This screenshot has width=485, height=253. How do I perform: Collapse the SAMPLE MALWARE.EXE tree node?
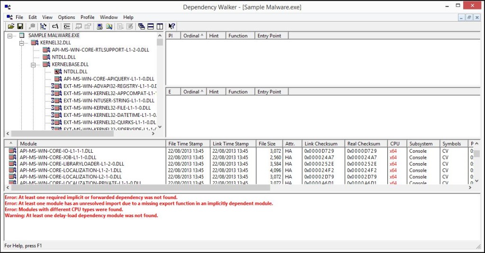[x=10, y=36]
